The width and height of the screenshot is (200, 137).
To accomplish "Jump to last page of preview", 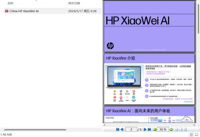I will tap(149, 129).
